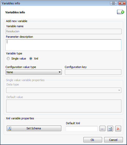
Task: Click the edit Default Xml document icon
Action: [110, 129]
